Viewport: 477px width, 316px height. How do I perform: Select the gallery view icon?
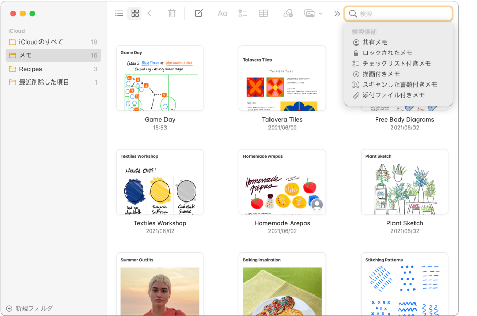pos(135,13)
